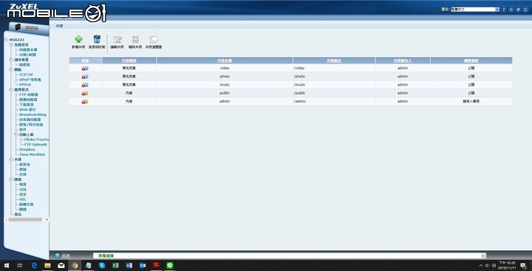Open Google Chrome from the taskbar
Viewport: 532px width, 271px height.
75,265
